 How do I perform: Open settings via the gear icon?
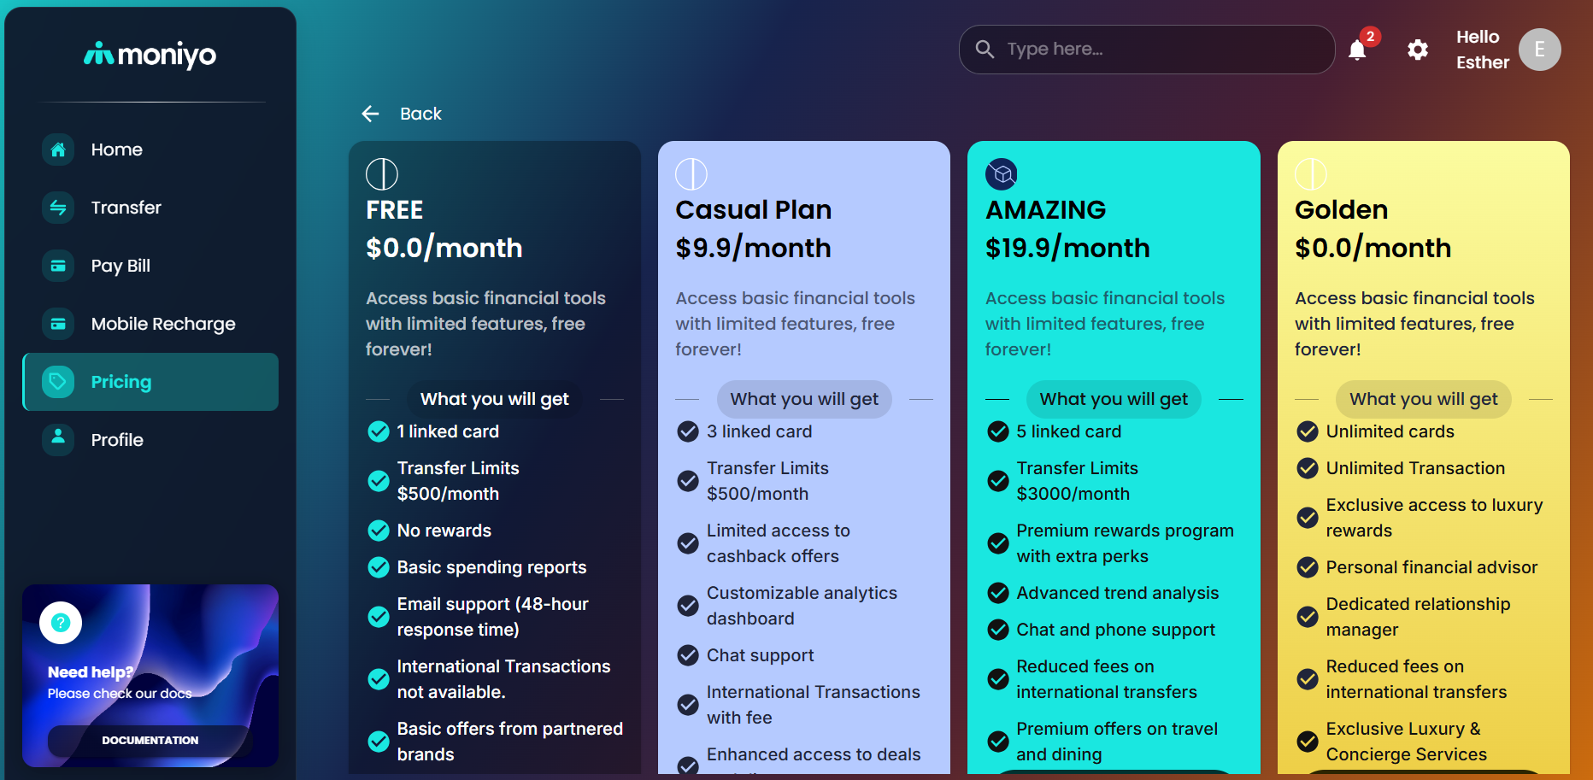pyautogui.click(x=1418, y=50)
